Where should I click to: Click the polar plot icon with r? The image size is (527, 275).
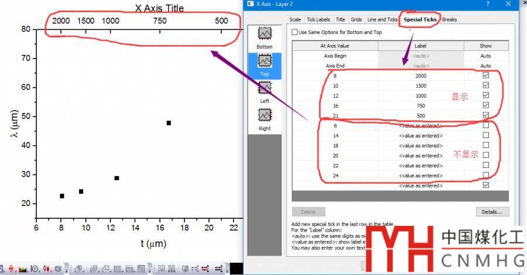coord(35,269)
